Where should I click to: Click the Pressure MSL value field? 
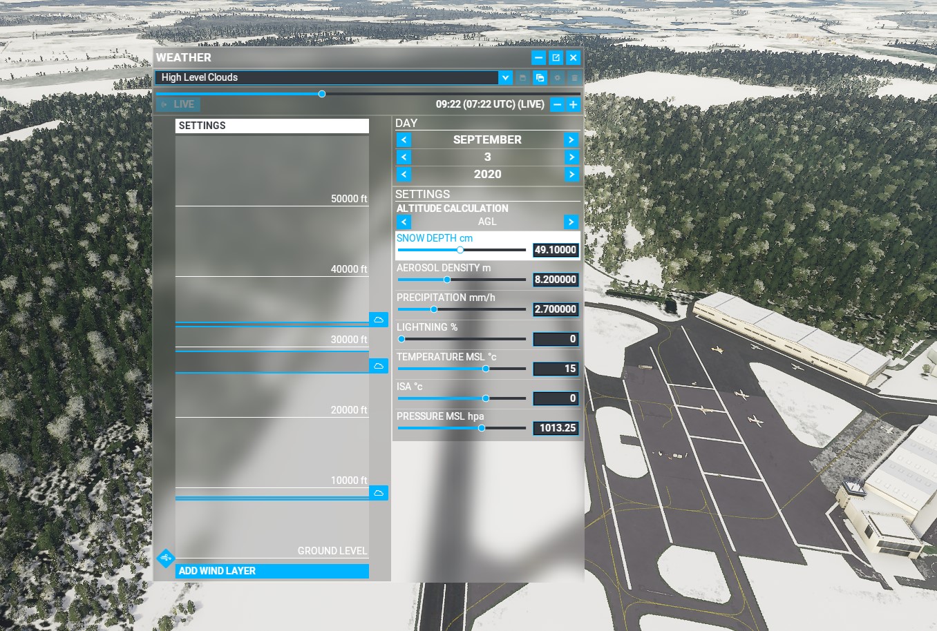pos(556,428)
